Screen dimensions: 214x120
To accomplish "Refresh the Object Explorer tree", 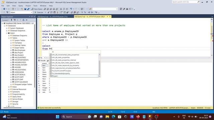I will (x=23, y=20).
